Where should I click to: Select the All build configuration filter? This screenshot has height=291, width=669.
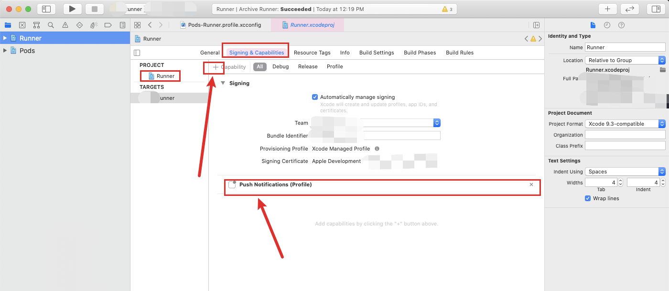pyautogui.click(x=260, y=66)
